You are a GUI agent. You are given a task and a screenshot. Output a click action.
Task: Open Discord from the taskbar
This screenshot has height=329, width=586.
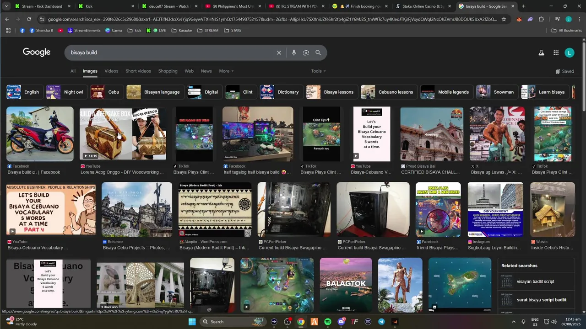(341, 322)
